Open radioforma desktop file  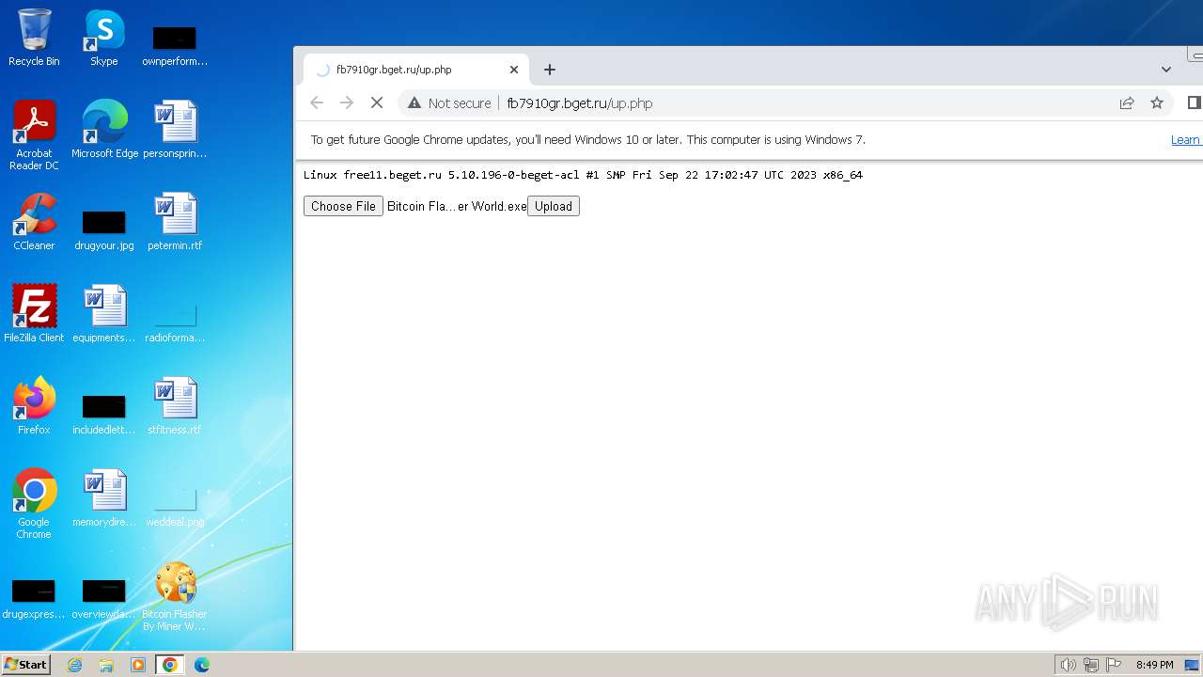(175, 323)
